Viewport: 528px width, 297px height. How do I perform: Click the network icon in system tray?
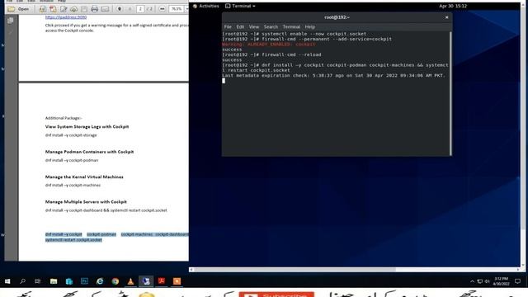(x=480, y=281)
